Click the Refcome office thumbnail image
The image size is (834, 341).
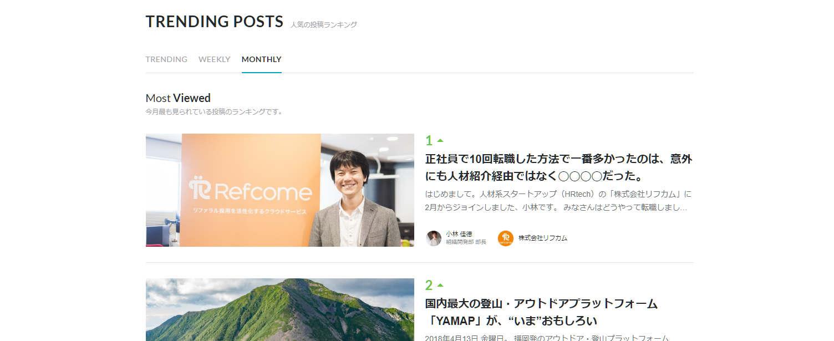pyautogui.click(x=279, y=190)
